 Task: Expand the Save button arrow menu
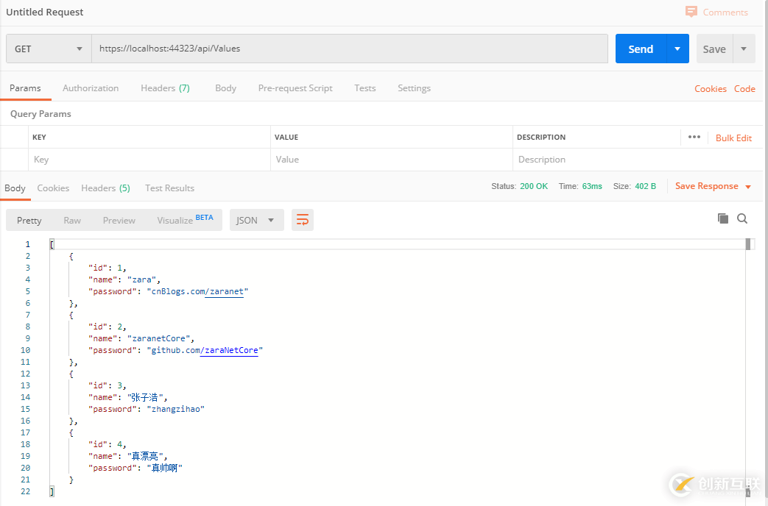pos(744,49)
